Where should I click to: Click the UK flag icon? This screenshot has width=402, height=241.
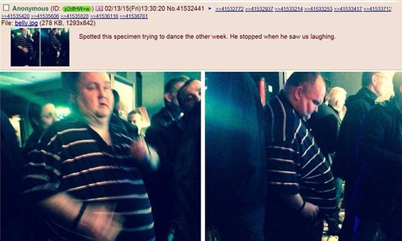tap(99, 8)
